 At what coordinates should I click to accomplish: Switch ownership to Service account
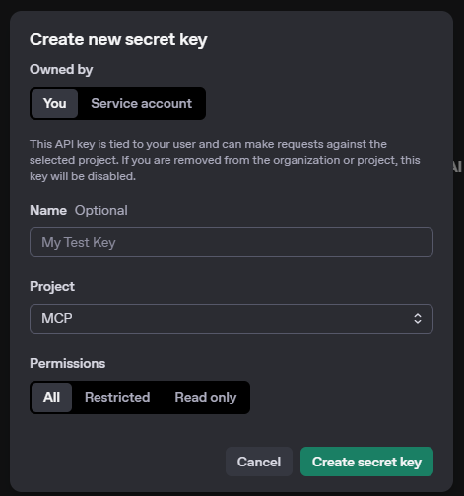142,103
